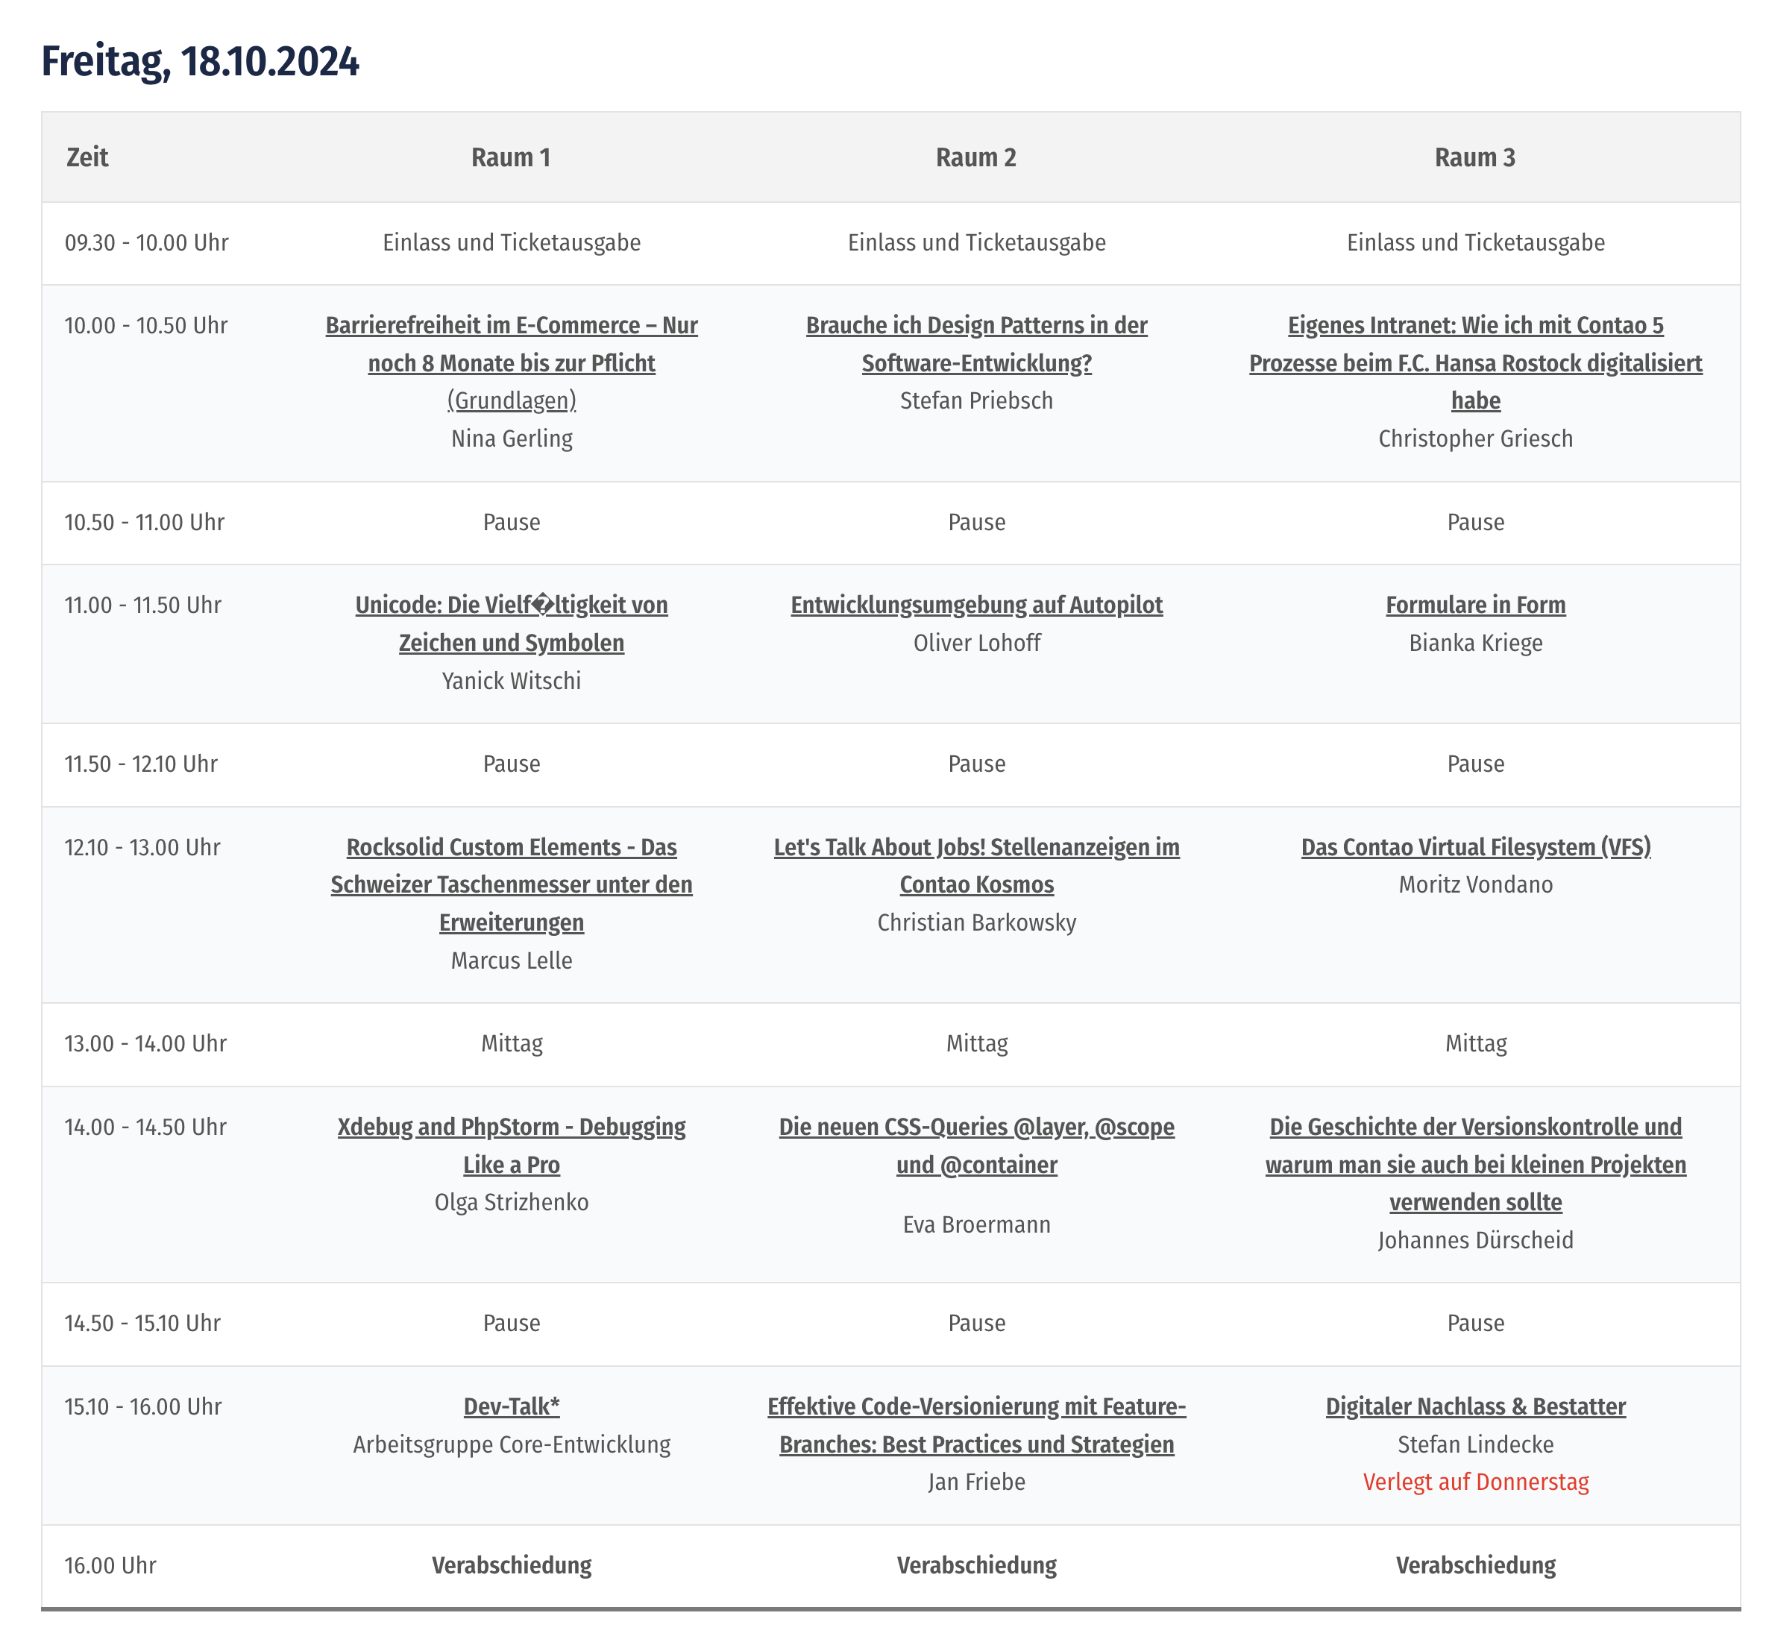The image size is (1766, 1648).
Task: Open Die neuen CSS-Queries talk link
Action: click(976, 1146)
